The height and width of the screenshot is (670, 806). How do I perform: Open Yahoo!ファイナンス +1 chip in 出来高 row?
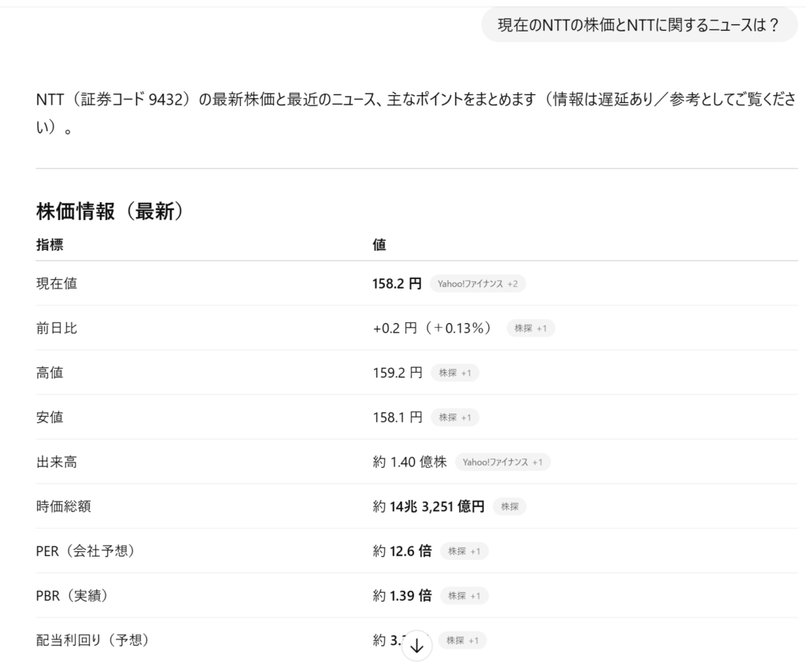[x=502, y=462]
